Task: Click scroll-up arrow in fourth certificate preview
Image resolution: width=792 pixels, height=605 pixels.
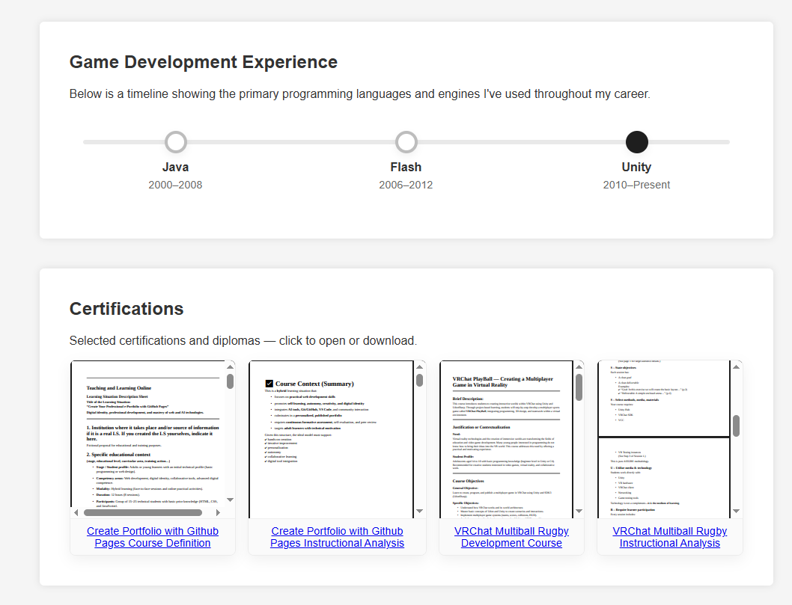Action: (x=737, y=367)
